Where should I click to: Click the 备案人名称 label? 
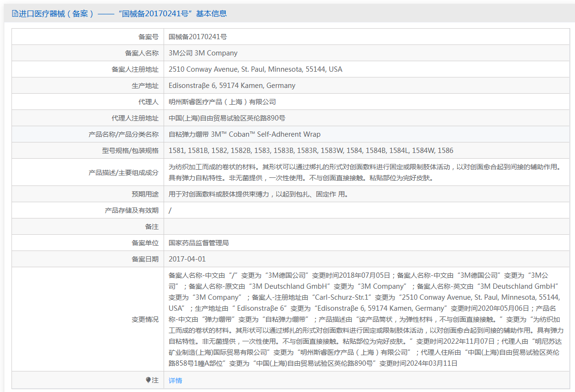(142, 53)
